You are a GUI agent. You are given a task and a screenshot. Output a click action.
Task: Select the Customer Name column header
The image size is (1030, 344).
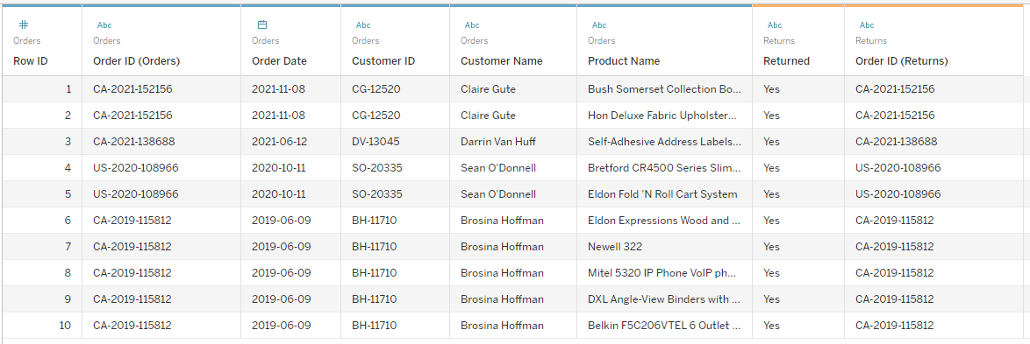[502, 61]
